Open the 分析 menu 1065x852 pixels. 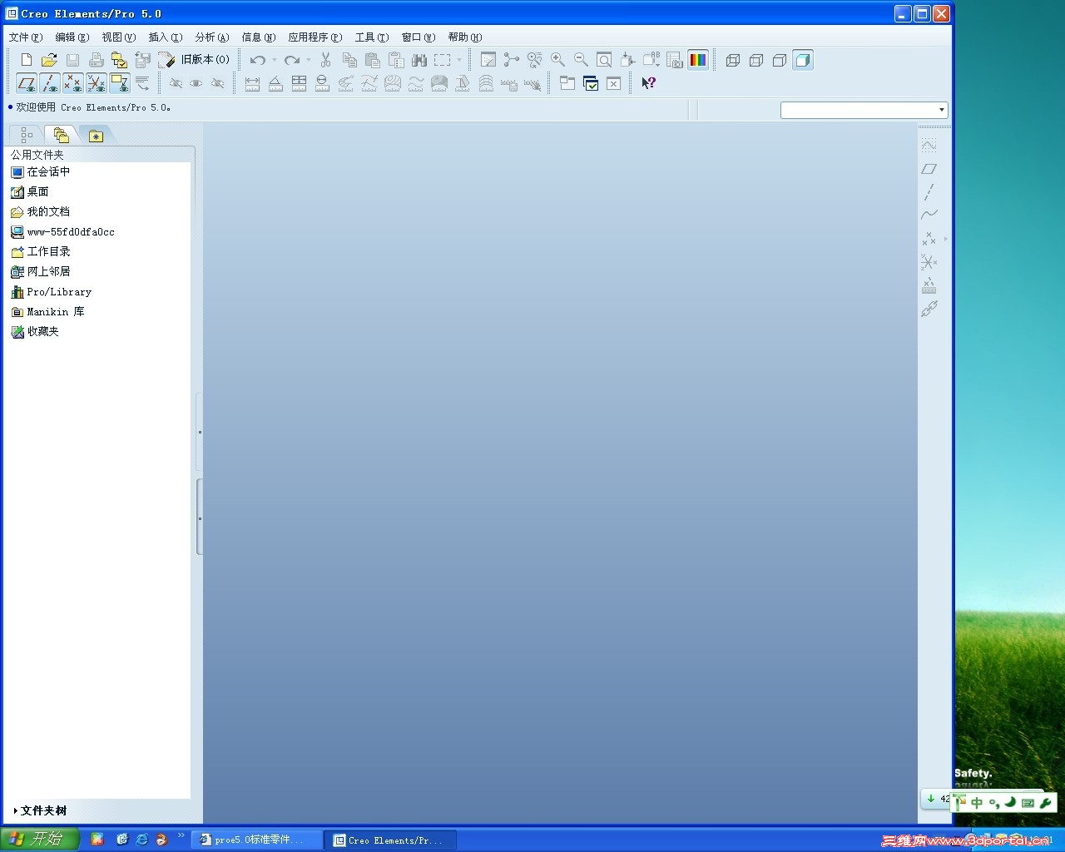click(212, 37)
